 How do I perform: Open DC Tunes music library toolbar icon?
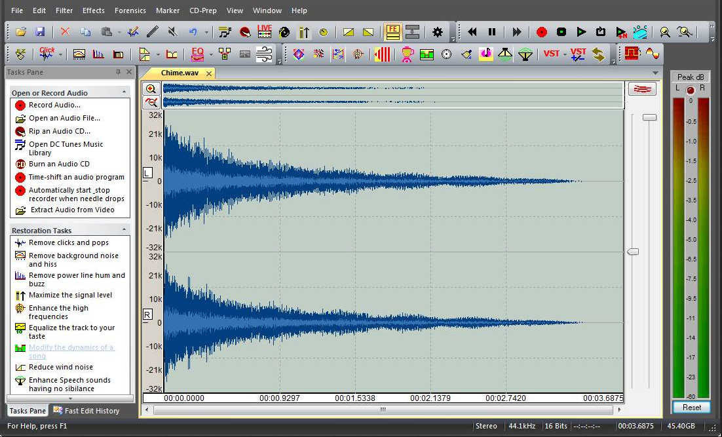pos(225,31)
